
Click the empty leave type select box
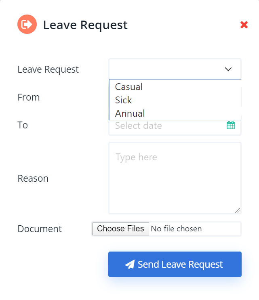coord(175,69)
